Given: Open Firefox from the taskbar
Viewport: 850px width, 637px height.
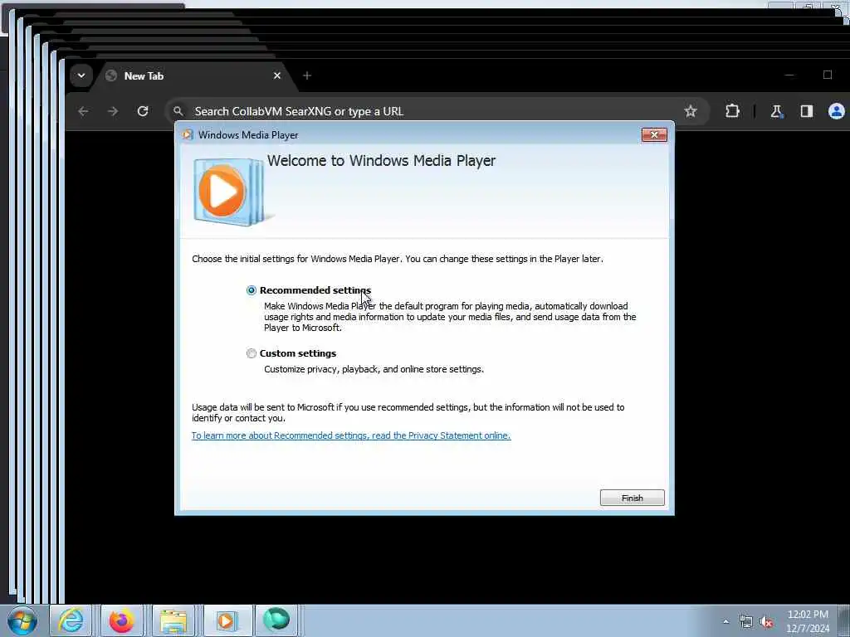Looking at the screenshot, I should click(122, 620).
